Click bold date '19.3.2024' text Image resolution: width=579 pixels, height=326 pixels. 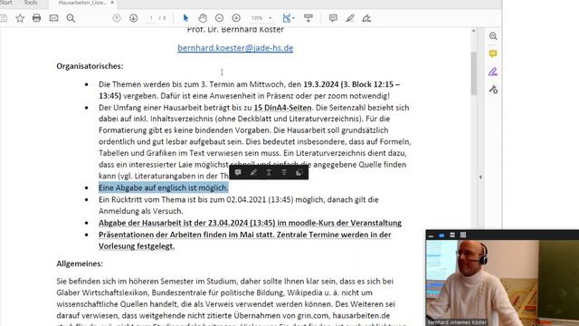tap(321, 84)
